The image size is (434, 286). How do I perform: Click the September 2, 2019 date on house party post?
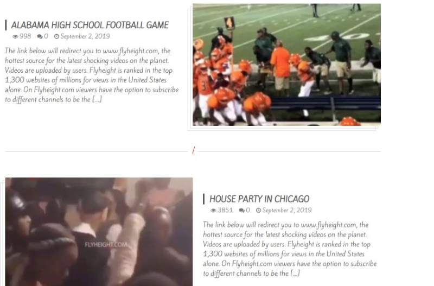[287, 210]
